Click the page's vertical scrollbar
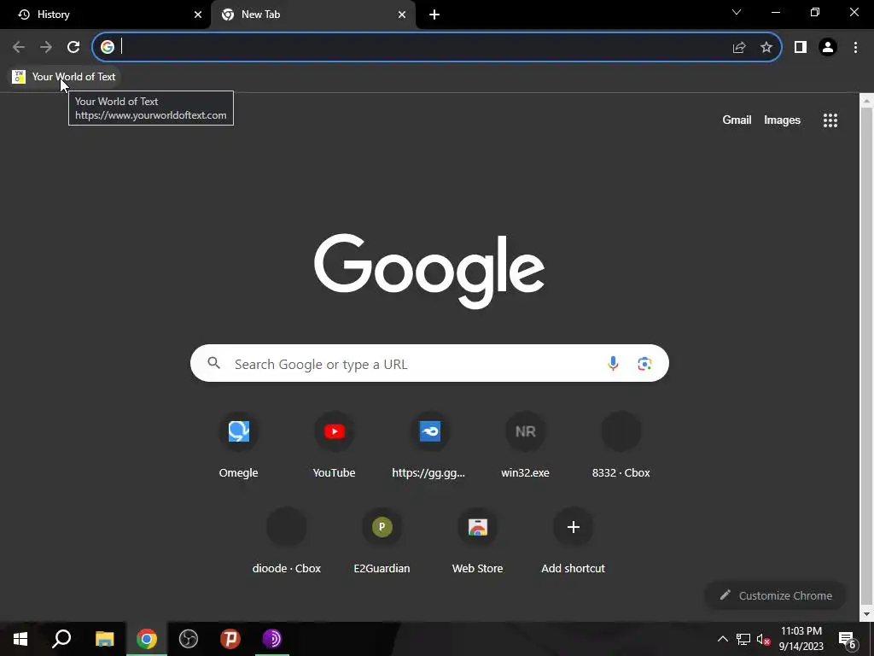This screenshot has height=656, width=874. click(x=866, y=357)
